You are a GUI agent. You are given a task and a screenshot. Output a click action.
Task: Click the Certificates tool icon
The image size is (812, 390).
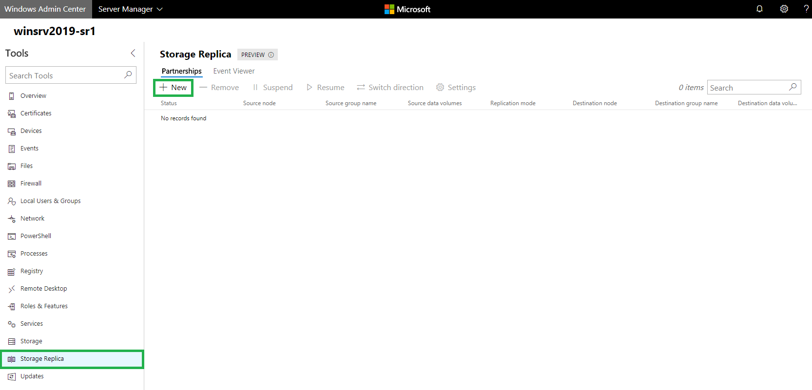coord(12,113)
